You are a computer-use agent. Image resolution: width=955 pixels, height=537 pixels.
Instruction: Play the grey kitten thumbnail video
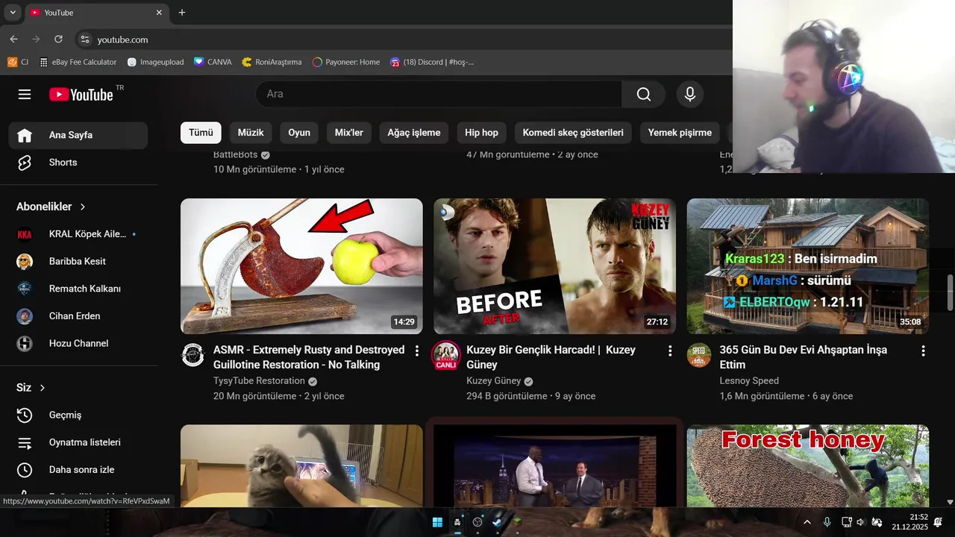coord(301,466)
